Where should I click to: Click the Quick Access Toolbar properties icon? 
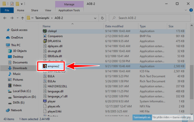coord(12,4)
